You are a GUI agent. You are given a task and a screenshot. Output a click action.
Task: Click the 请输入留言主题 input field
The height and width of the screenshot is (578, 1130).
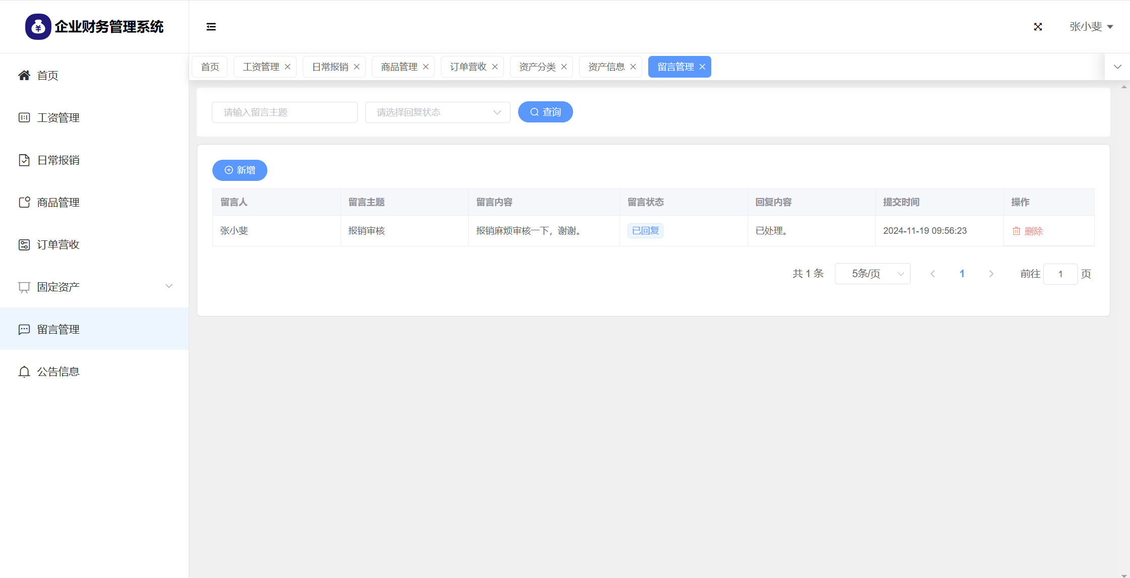285,112
